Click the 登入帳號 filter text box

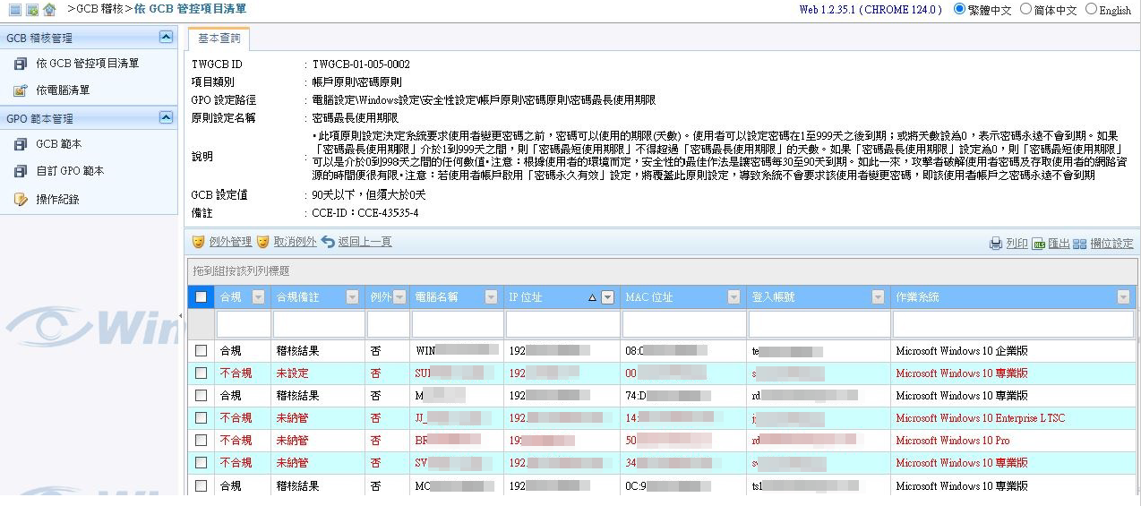[819, 324]
